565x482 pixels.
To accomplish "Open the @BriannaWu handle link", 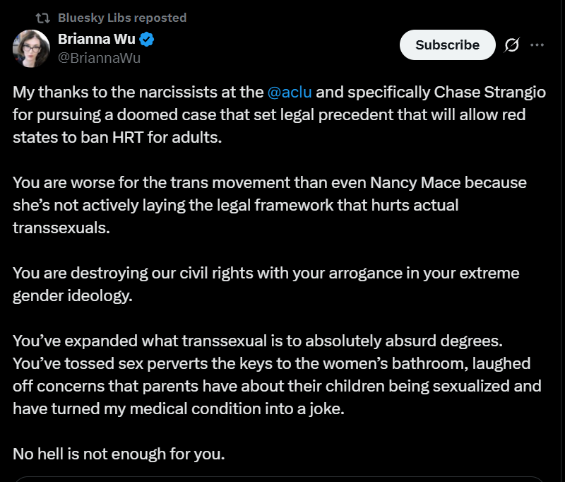I will click(99, 58).
